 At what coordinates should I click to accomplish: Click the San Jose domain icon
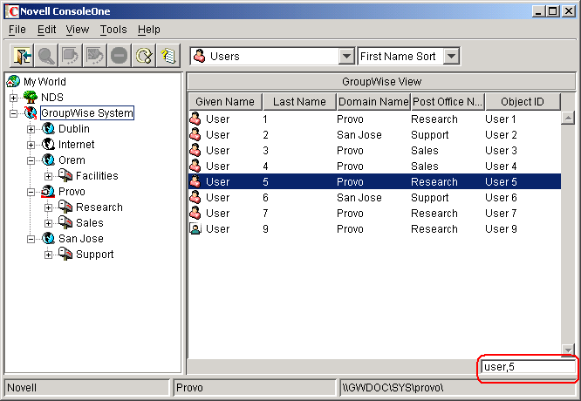[x=48, y=239]
